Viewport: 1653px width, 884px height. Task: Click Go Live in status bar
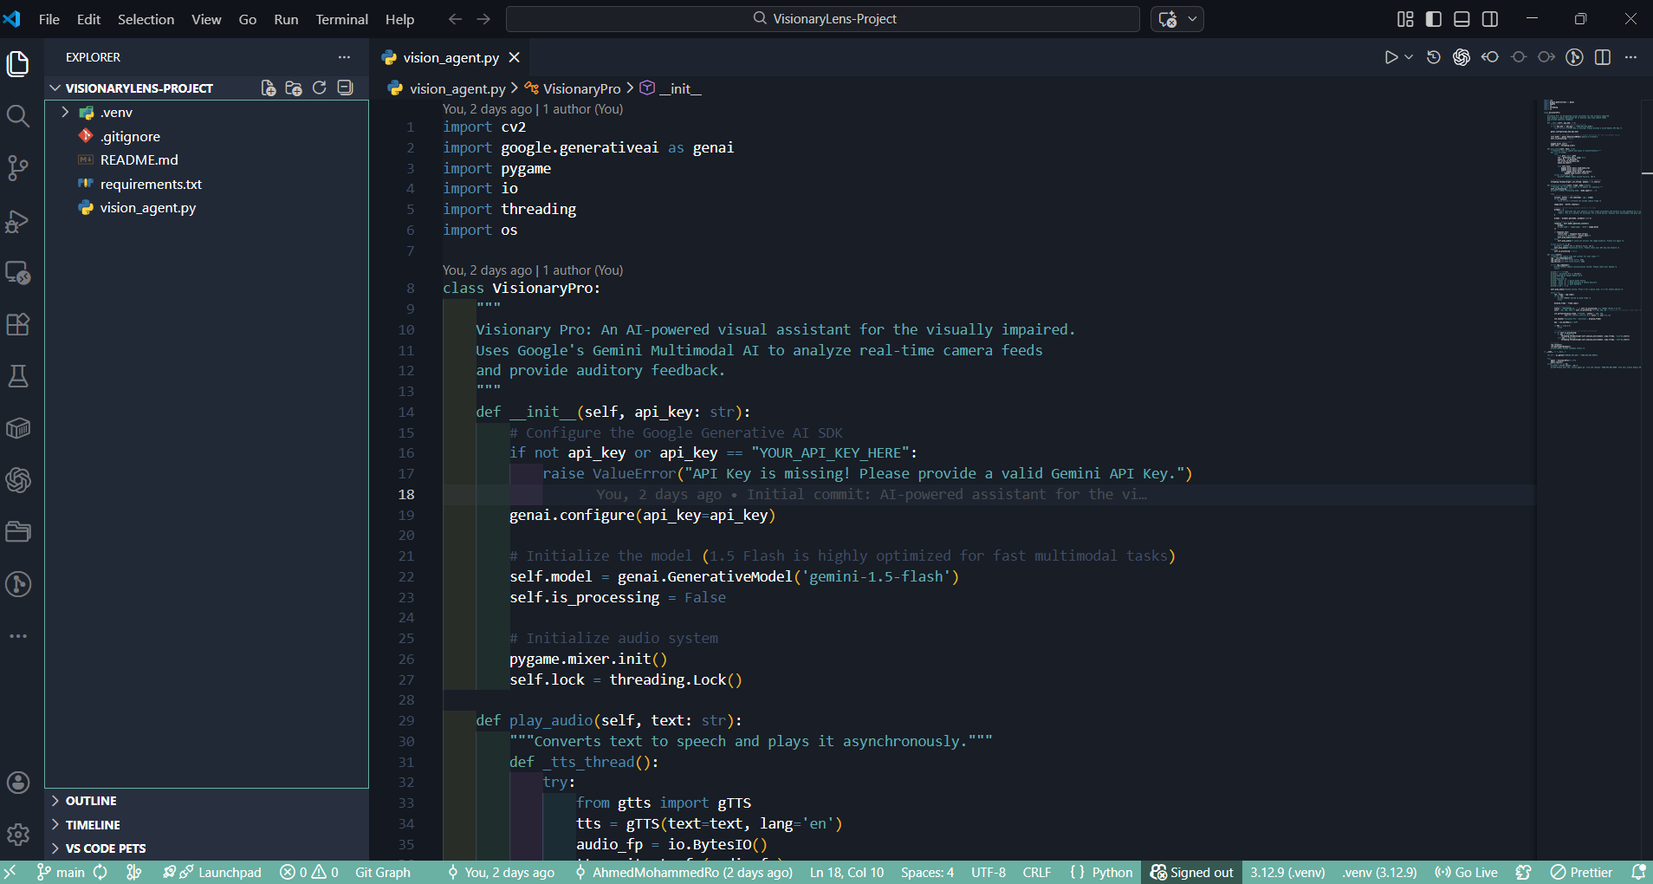pyautogui.click(x=1466, y=872)
